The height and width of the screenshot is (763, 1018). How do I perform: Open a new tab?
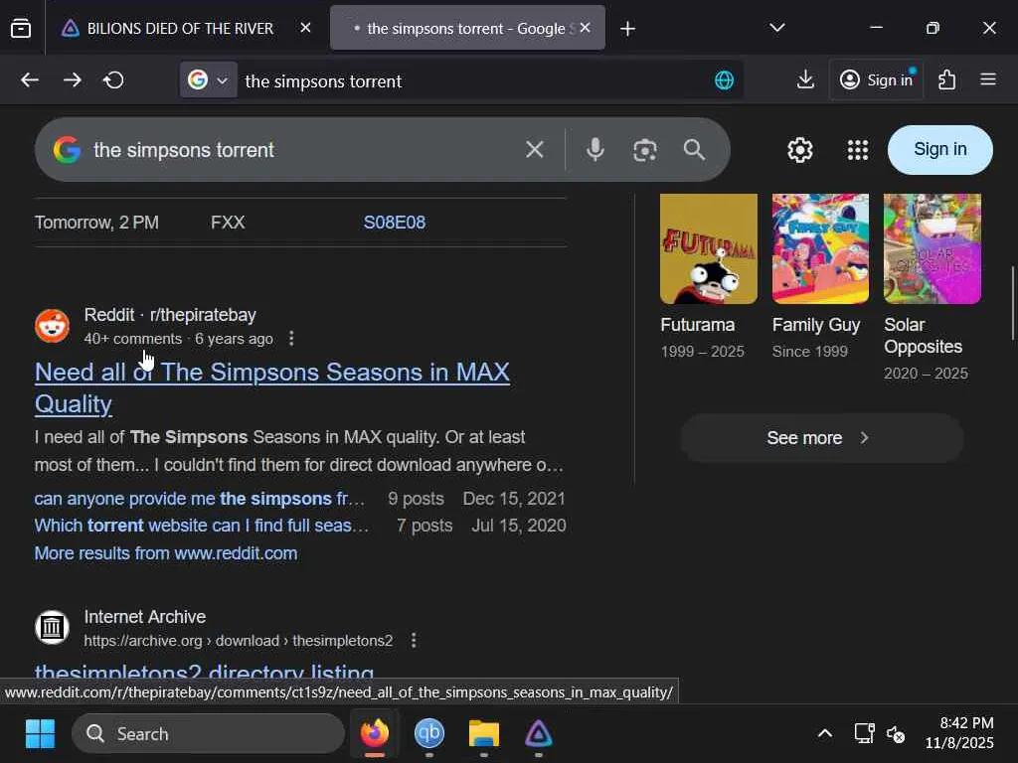click(x=628, y=29)
